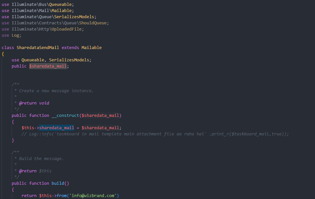Viewport: 315px width, 199px height.
Task: Click '$sharedata_mail' parameter in constructor signature
Action: 100,116
